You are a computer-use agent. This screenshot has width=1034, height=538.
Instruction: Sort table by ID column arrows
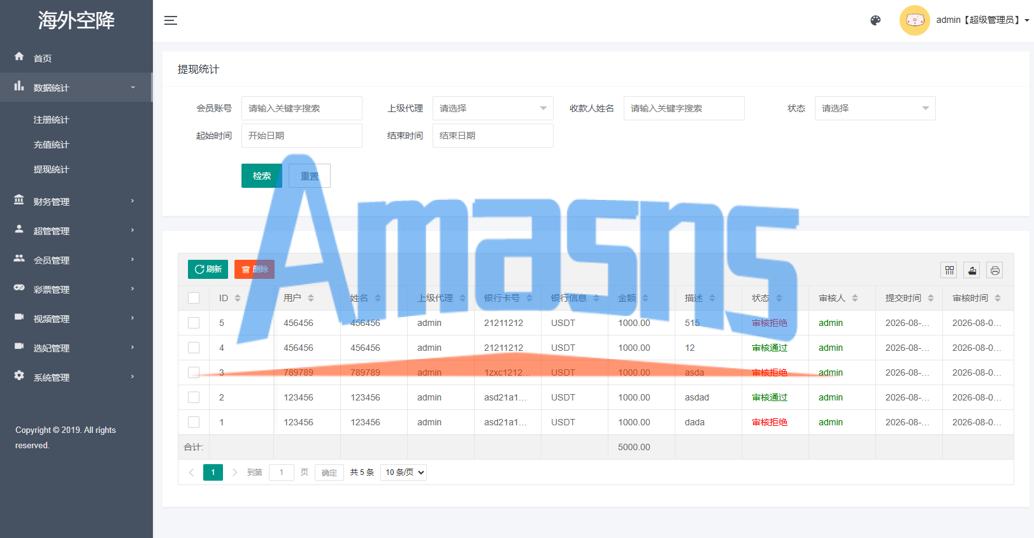click(238, 298)
